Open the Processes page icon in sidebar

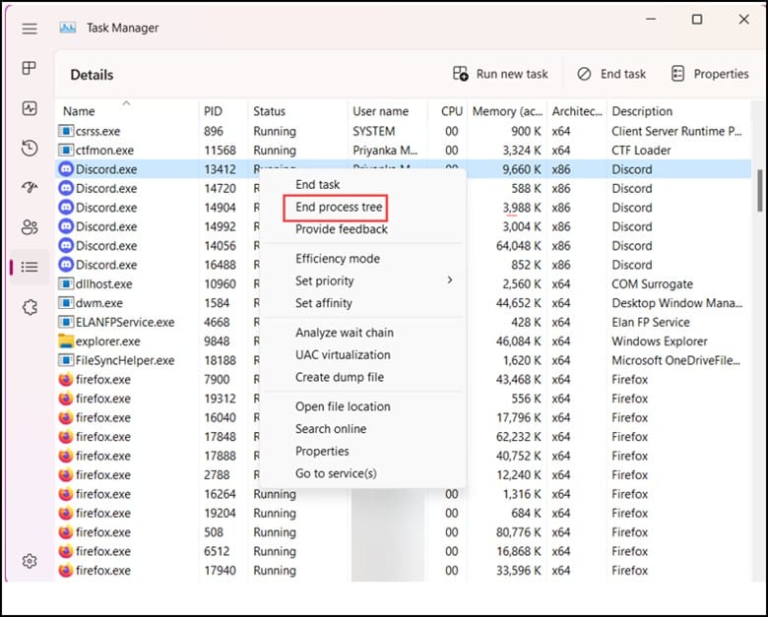[30, 68]
